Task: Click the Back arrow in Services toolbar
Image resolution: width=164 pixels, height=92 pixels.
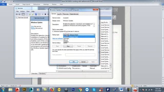Action: (x=17, y=14)
